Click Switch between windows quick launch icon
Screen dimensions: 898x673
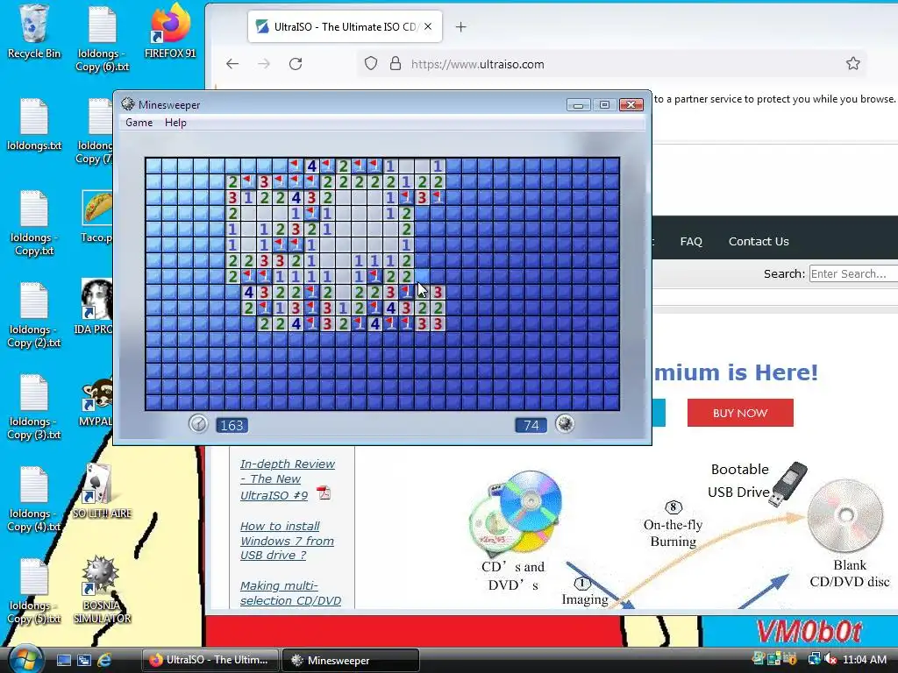coord(83,660)
